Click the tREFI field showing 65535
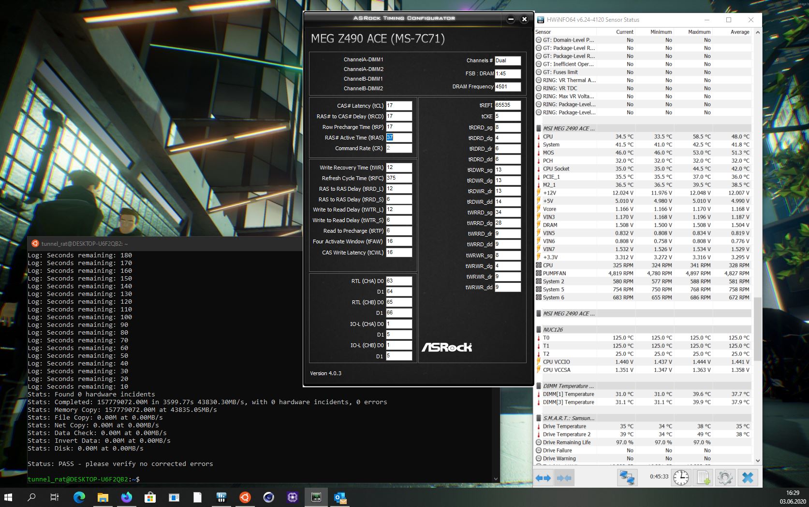Screen dimensions: 809x507 point(508,105)
